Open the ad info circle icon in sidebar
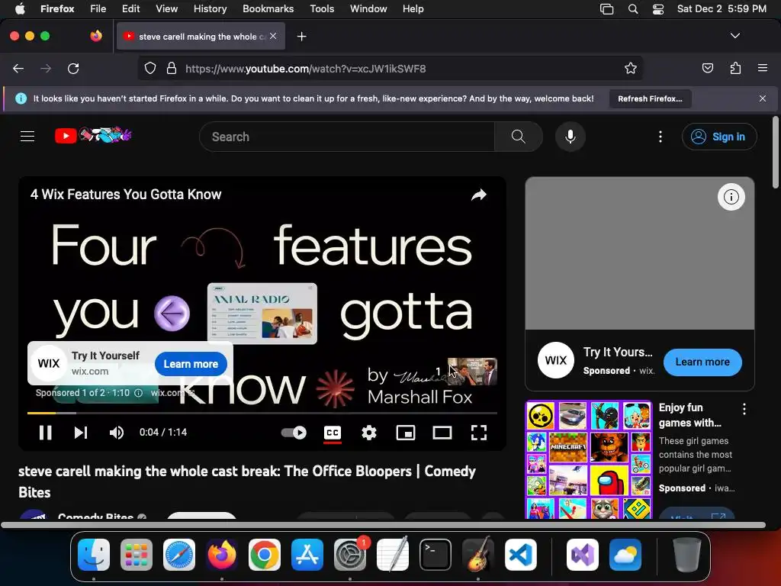The width and height of the screenshot is (781, 586). click(731, 197)
